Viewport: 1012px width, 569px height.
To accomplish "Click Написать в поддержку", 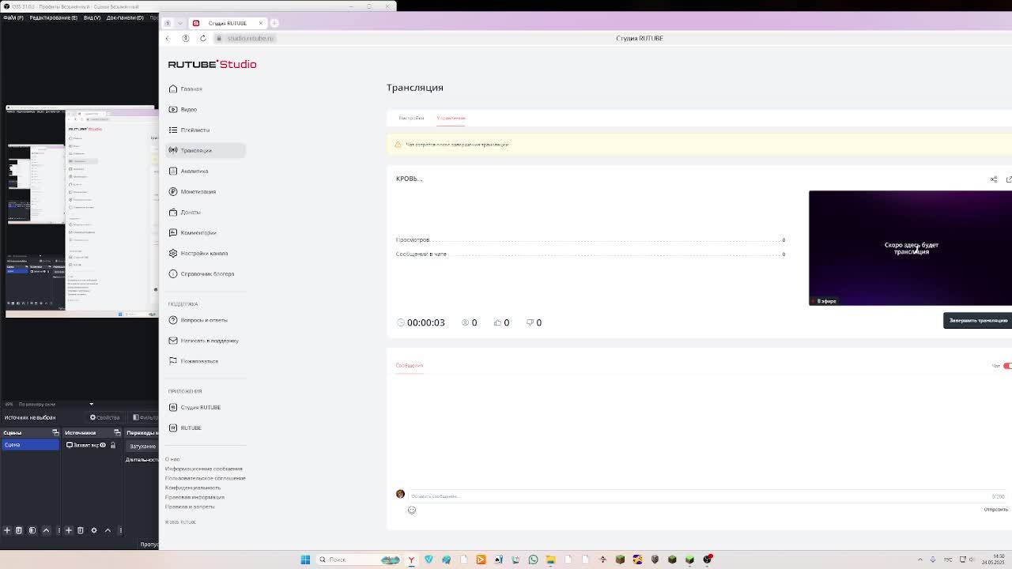I will coord(204,341).
